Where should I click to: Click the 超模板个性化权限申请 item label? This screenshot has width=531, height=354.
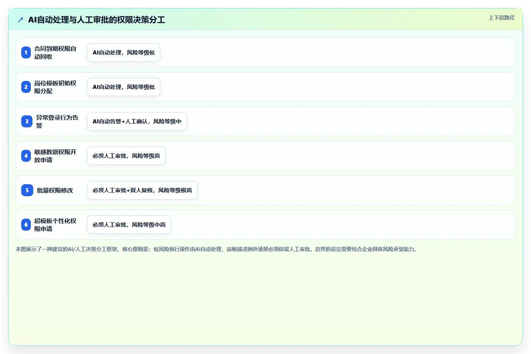[x=55, y=225]
